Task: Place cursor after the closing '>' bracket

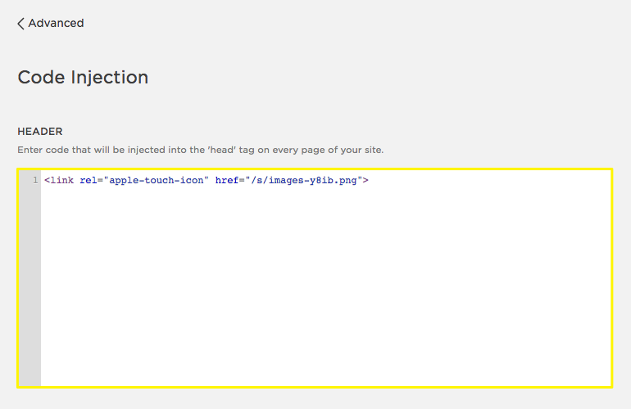Action: click(x=370, y=180)
